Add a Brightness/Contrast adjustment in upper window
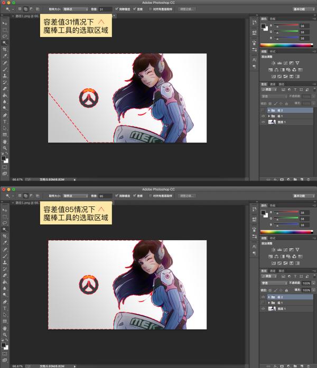 tap(273, 63)
